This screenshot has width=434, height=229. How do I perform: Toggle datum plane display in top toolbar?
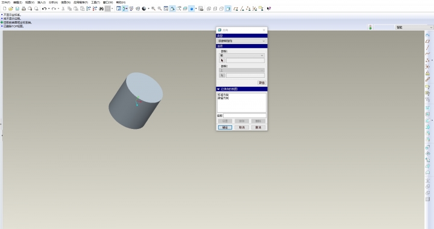point(236,8)
